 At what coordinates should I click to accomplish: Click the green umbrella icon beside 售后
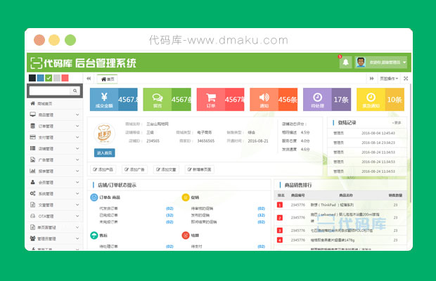click(x=94, y=235)
